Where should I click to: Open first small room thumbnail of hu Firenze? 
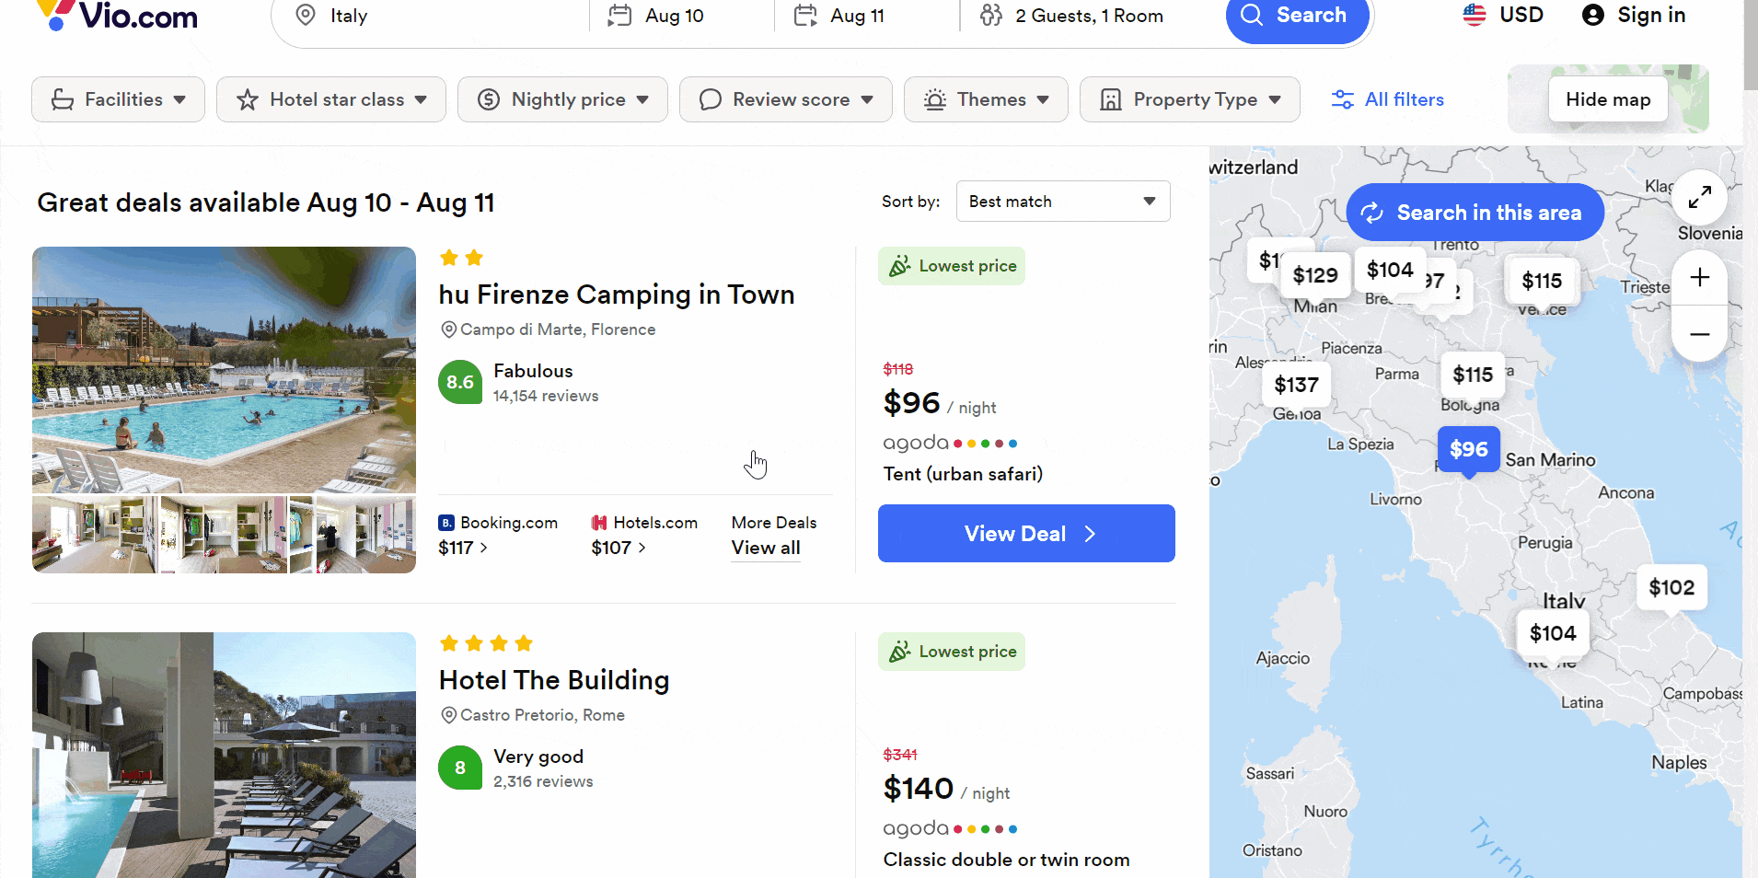pyautogui.click(x=95, y=535)
